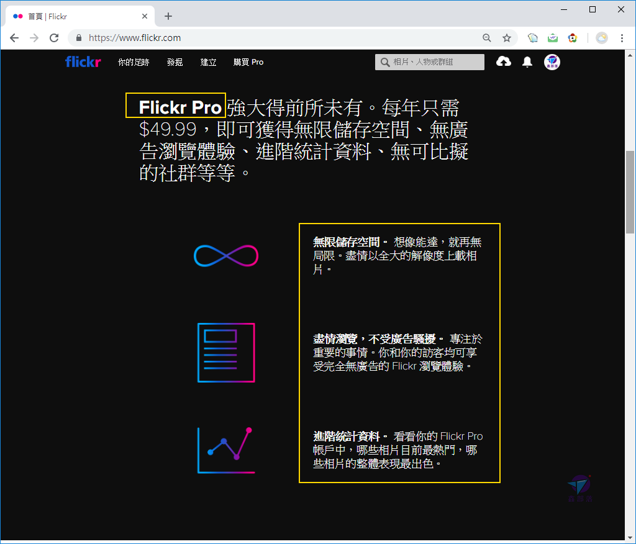
Task: Click the 盡情瀏覽，不受廣告騷擾 text
Action: click(x=374, y=338)
